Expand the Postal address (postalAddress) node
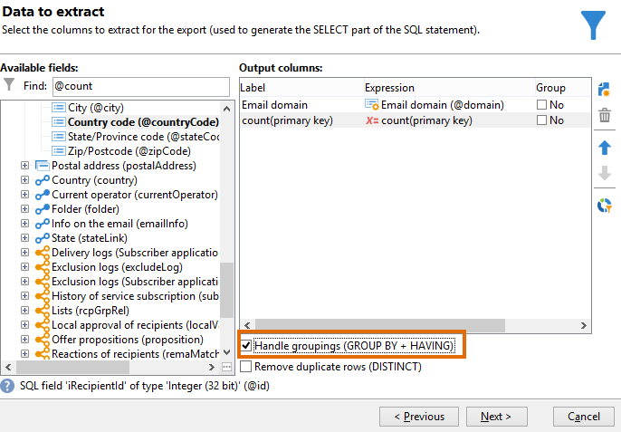 point(24,166)
